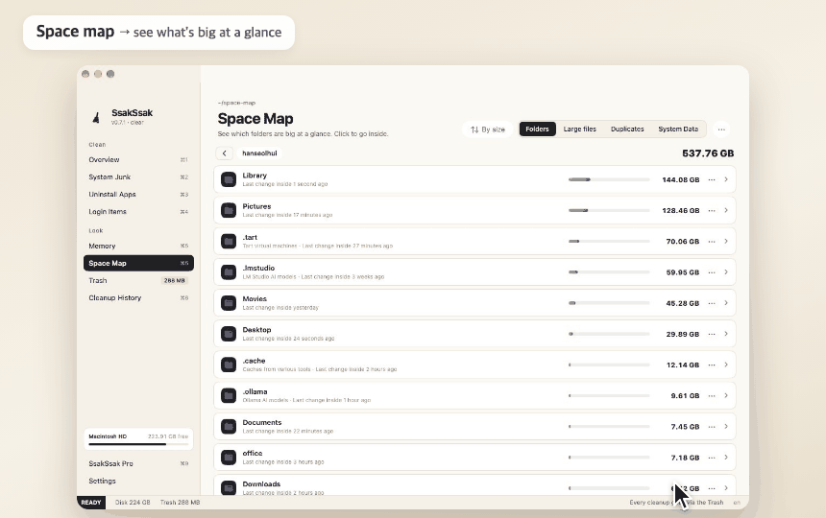826x518 pixels.
Task: Click the hanseolhui breadcrumb
Action: point(259,153)
